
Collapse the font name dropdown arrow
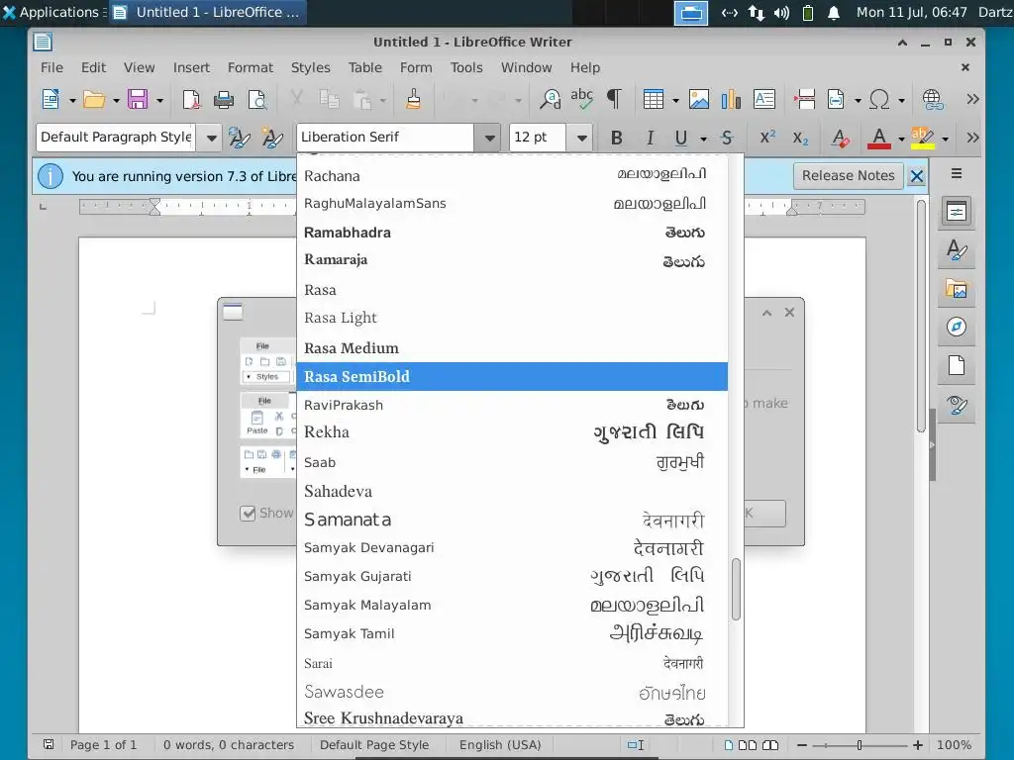pyautogui.click(x=489, y=138)
